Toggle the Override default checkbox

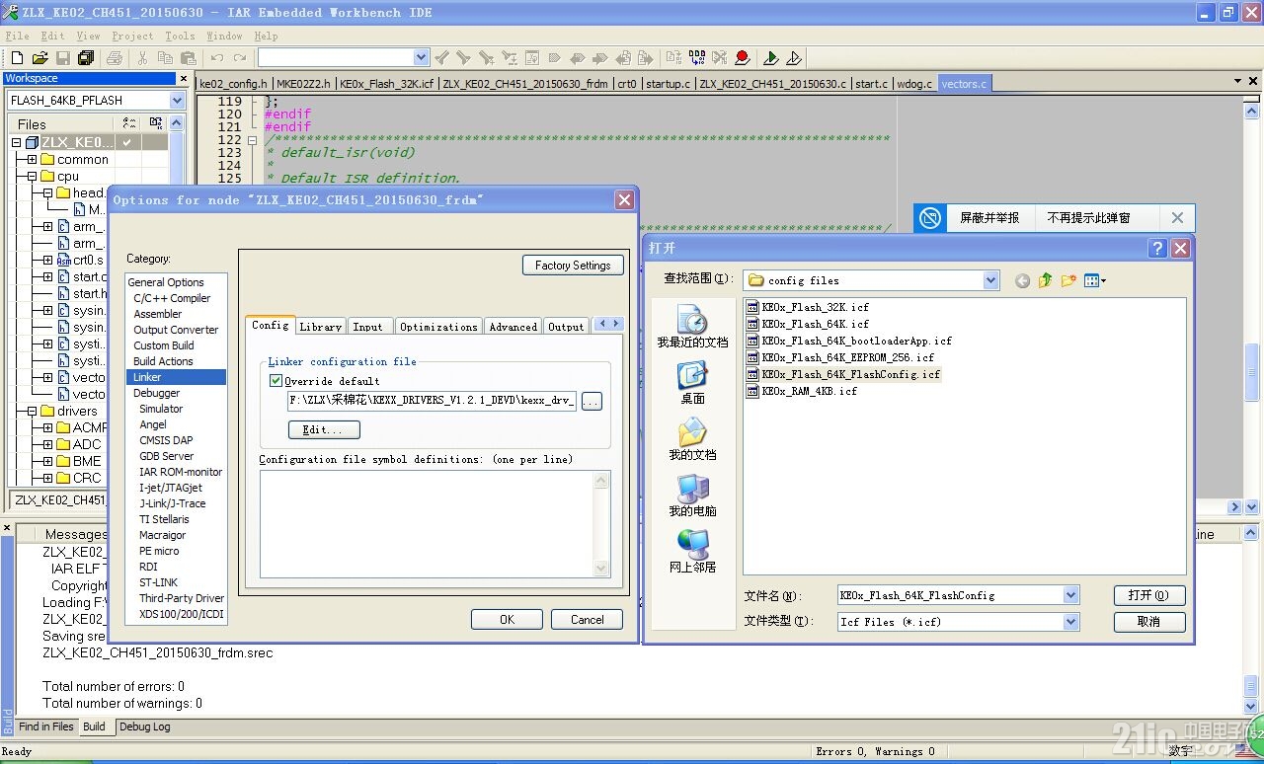tap(276, 381)
